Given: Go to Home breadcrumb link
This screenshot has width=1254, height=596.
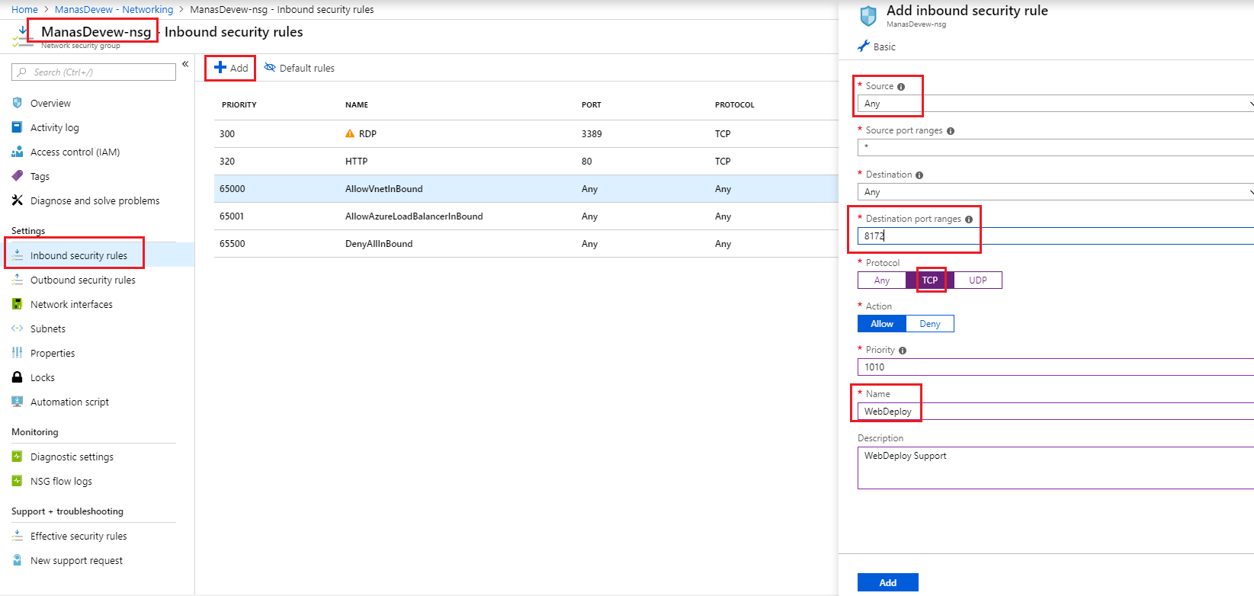Looking at the screenshot, I should point(24,9).
